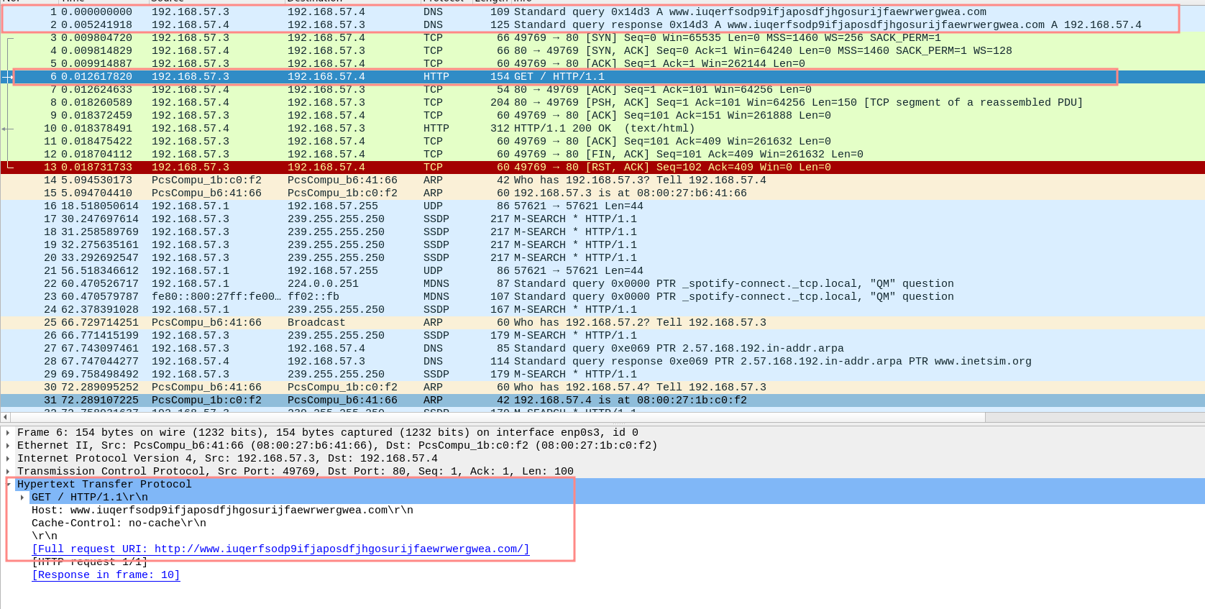Expand the GET / HTTP/1.1 request line
The image size is (1205, 609).
tap(22, 498)
